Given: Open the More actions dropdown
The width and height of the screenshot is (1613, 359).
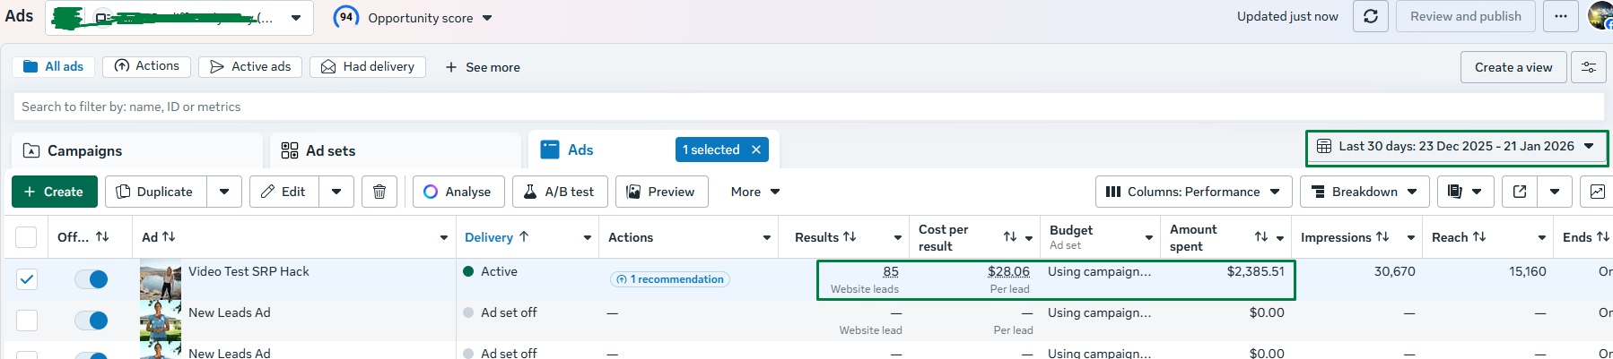Looking at the screenshot, I should click(755, 192).
